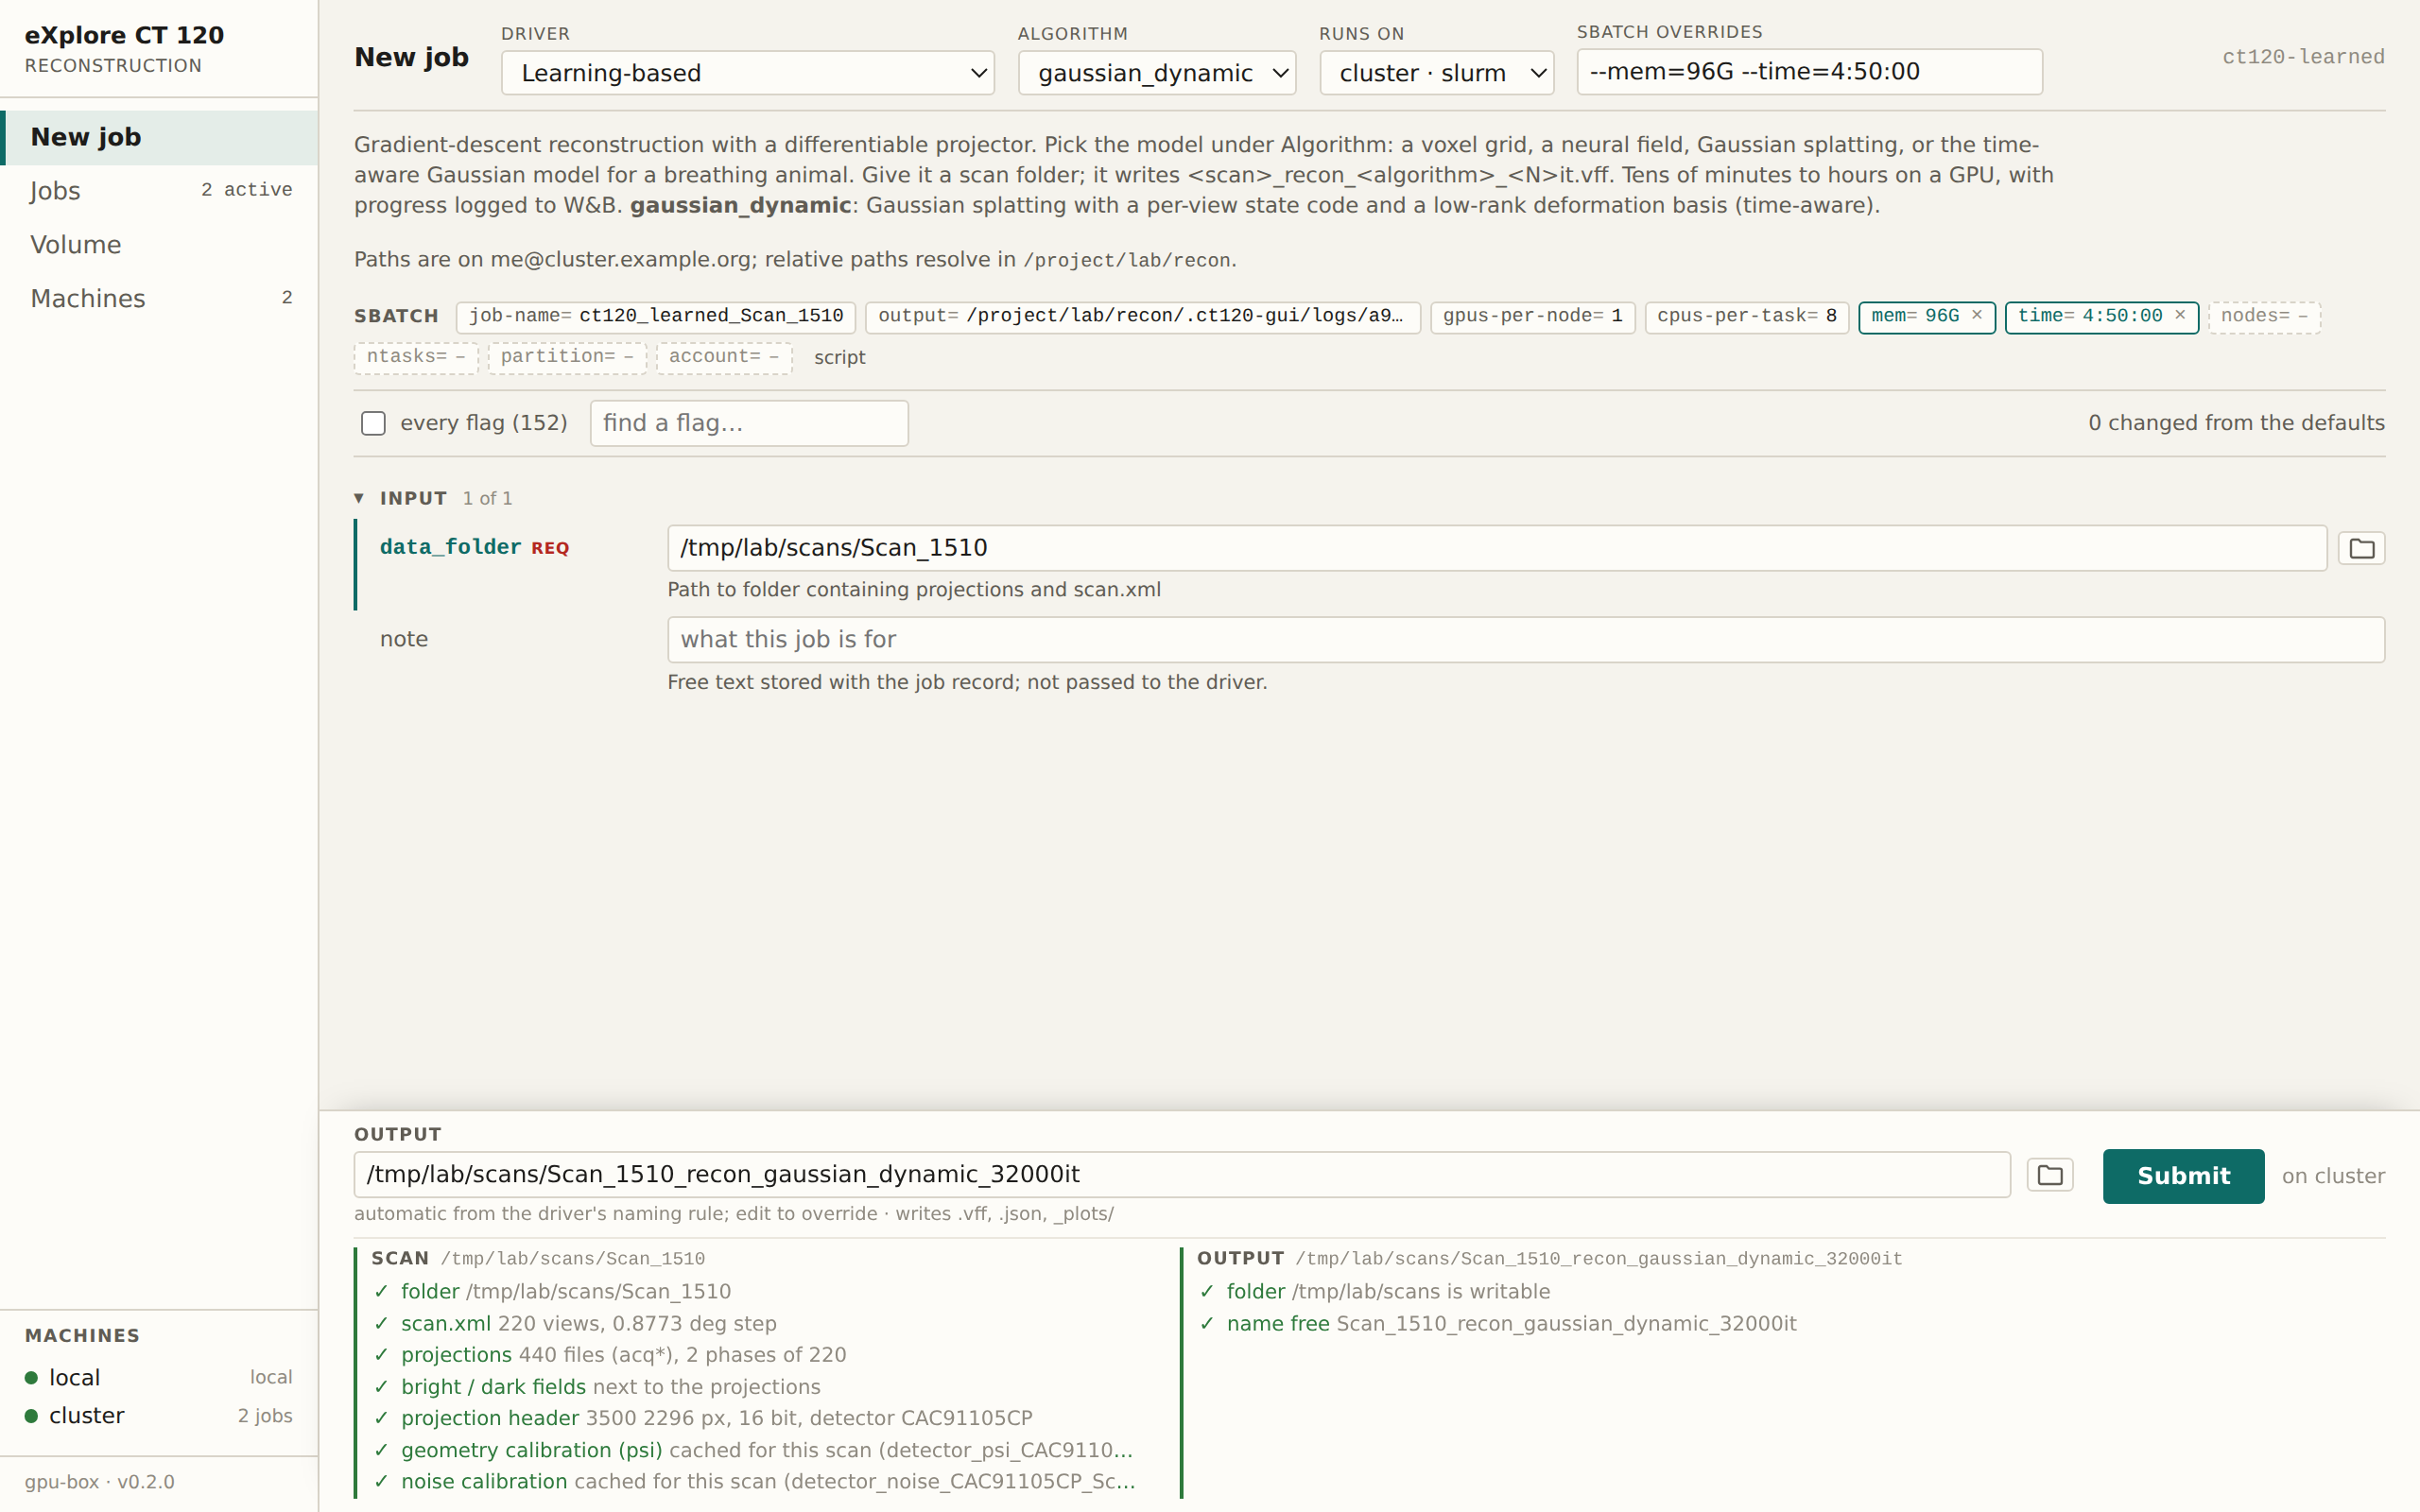The width and height of the screenshot is (2420, 1512).
Task: Click the gpus-per-node= 1 chip
Action: click(1532, 317)
